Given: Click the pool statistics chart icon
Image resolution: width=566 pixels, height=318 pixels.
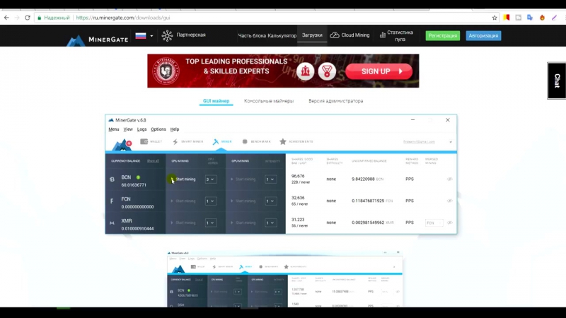Looking at the screenshot, I should (x=383, y=35).
